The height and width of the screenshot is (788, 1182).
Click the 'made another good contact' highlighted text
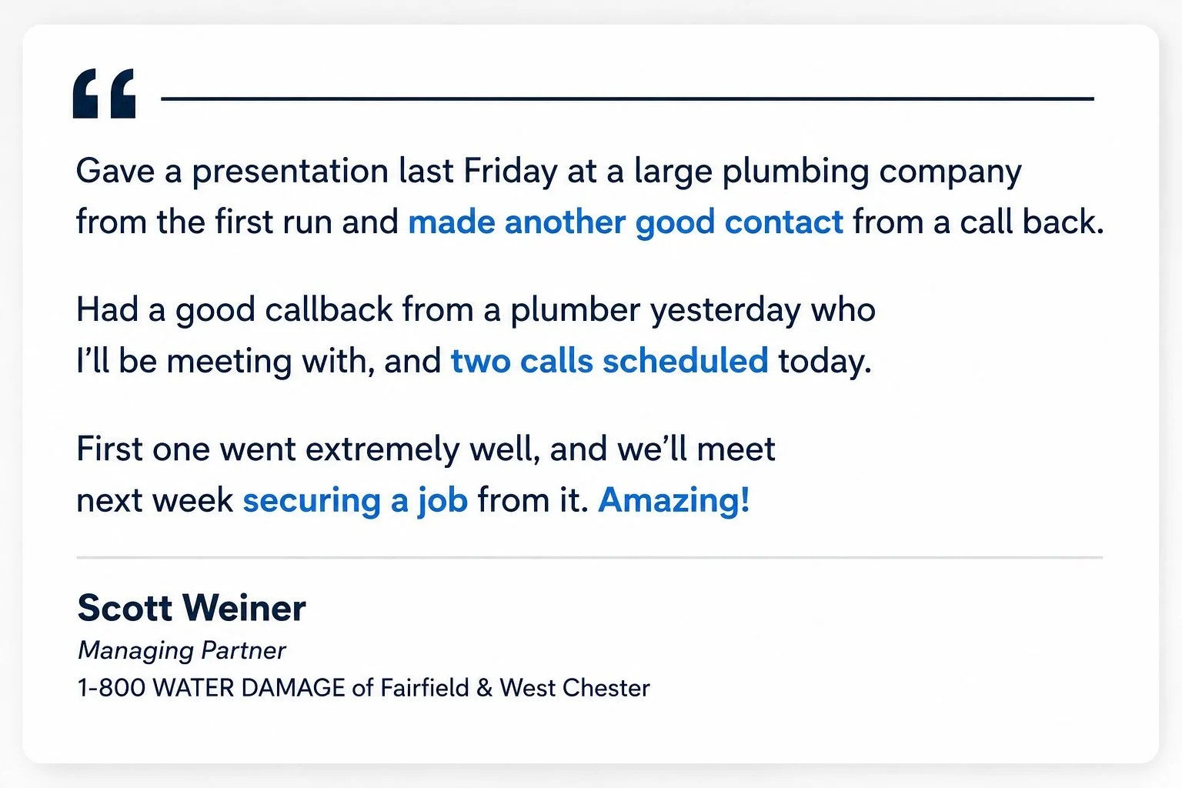pyautogui.click(x=626, y=222)
